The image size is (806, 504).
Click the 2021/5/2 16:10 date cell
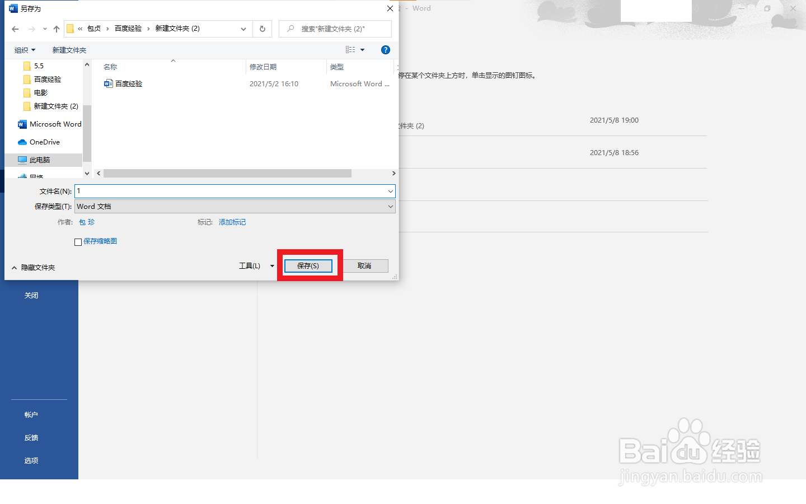pyautogui.click(x=274, y=84)
